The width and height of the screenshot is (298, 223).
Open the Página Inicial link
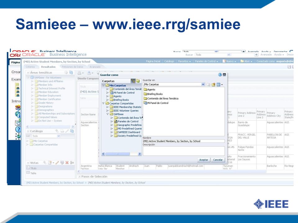click(153, 61)
